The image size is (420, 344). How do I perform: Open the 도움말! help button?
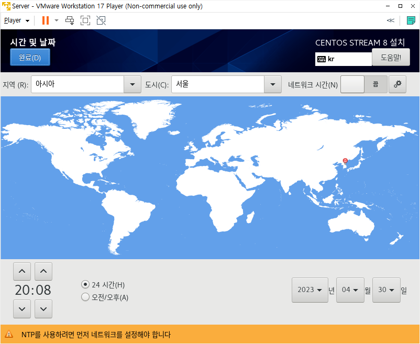[x=391, y=57]
